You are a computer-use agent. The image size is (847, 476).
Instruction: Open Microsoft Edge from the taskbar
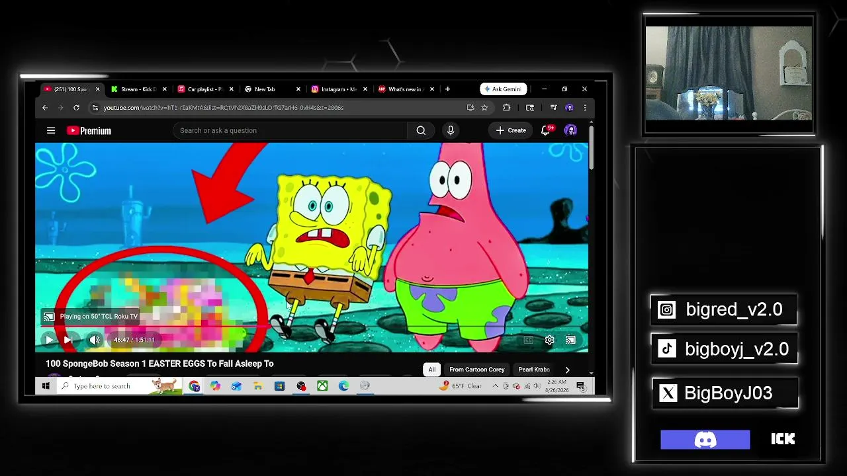coord(343,386)
